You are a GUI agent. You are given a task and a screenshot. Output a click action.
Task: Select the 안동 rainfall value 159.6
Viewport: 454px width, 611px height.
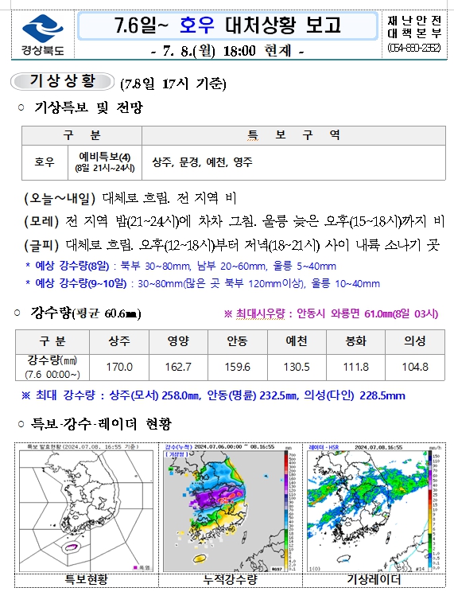tap(238, 367)
